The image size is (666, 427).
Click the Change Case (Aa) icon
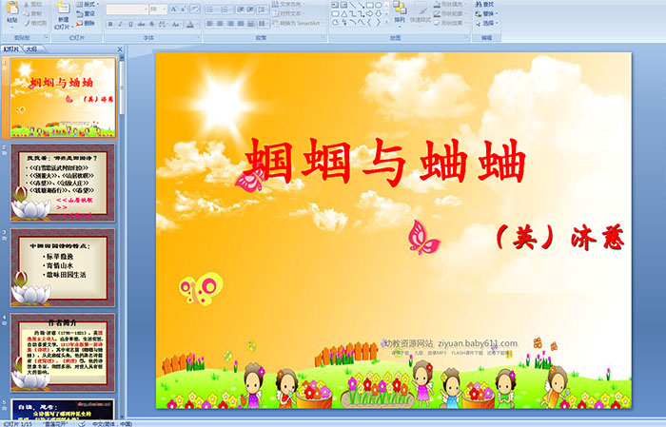tap(175, 24)
